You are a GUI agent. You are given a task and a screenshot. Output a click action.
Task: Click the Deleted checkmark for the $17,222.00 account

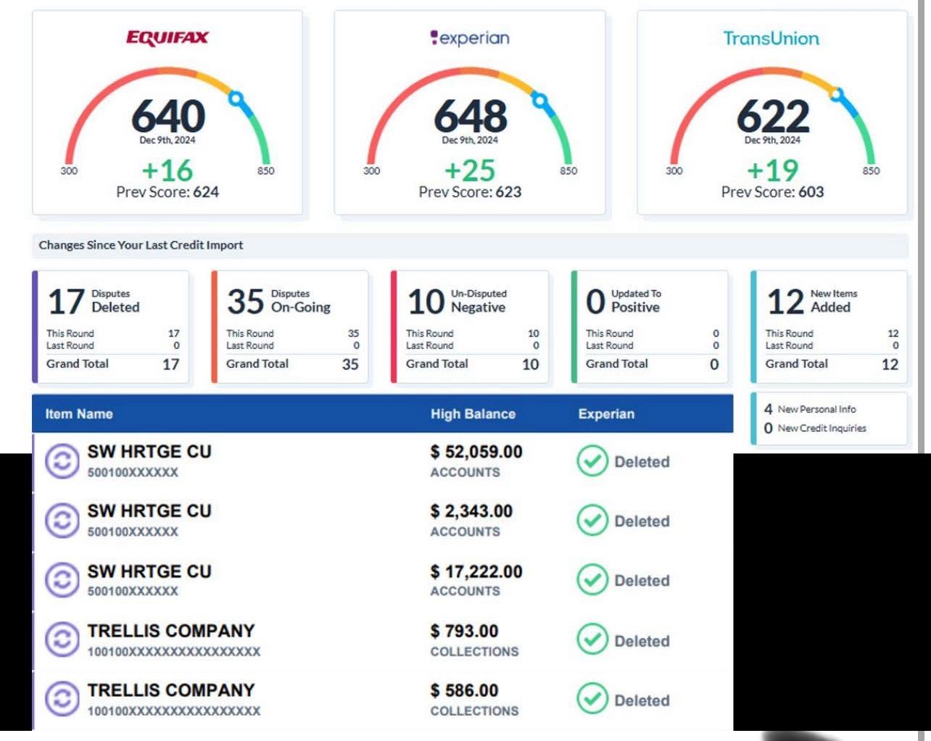tap(592, 580)
